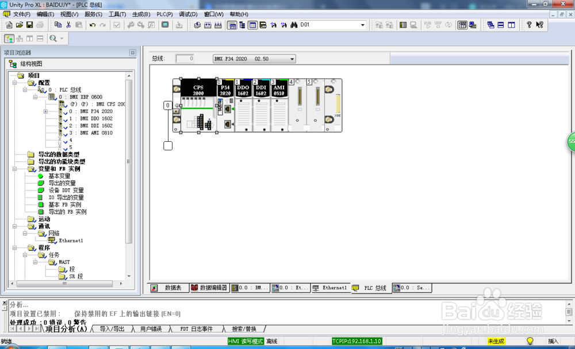575x349 pixels.
Task: Click the Cascade windows icon
Action: point(490,25)
